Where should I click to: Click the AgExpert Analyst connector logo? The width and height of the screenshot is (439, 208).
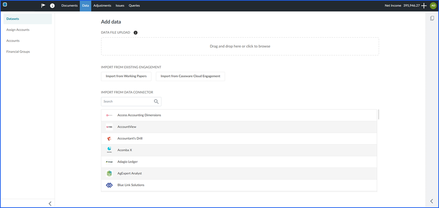tap(109, 173)
